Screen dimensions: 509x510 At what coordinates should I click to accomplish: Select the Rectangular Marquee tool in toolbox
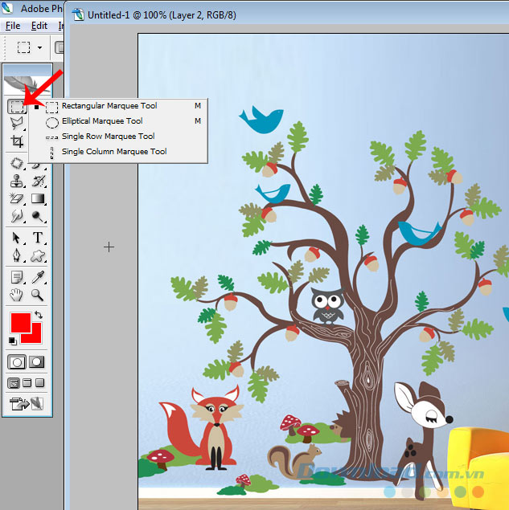[x=16, y=106]
